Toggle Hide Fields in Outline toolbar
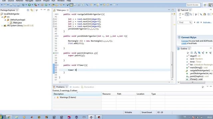The image size is (213, 119). [199, 53]
